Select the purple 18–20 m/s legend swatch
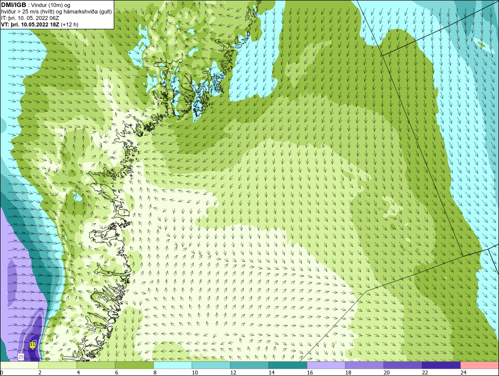This screenshot has width=499, height=376. (x=364, y=365)
